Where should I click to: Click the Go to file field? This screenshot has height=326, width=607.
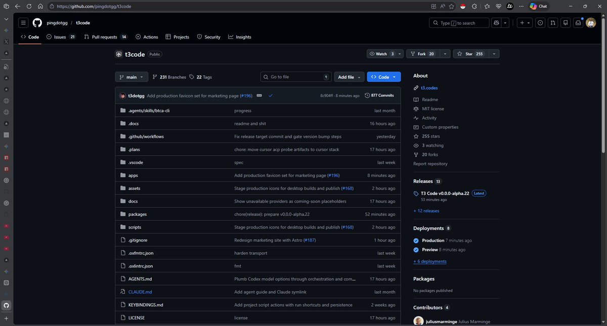(296, 77)
